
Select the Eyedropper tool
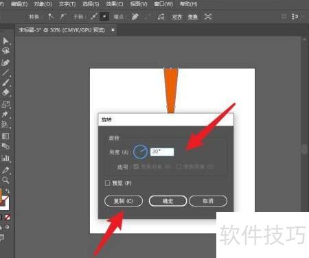pyautogui.click(x=5, y=170)
